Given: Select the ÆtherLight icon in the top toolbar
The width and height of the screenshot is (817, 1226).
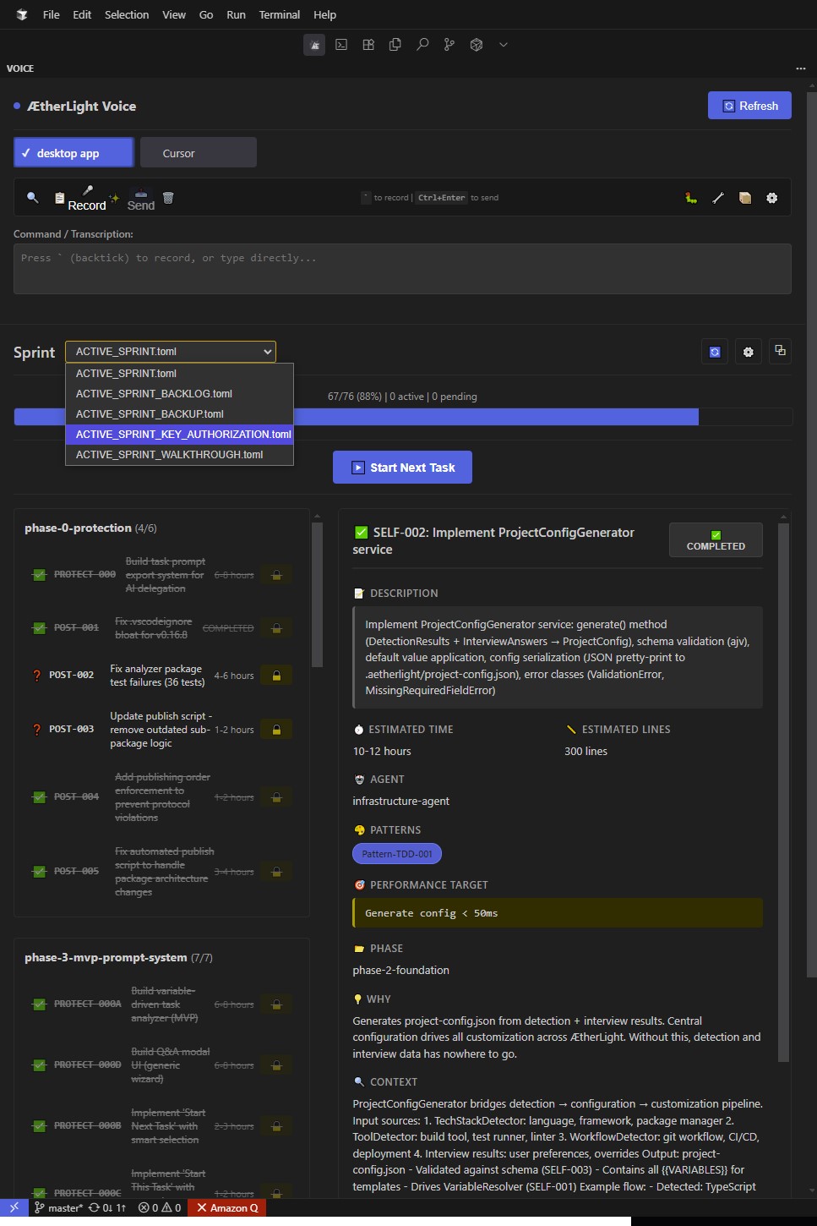Looking at the screenshot, I should tap(314, 44).
